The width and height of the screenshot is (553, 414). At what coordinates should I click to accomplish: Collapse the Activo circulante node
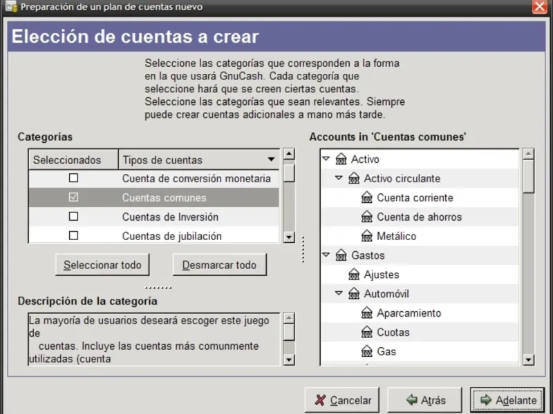point(339,178)
